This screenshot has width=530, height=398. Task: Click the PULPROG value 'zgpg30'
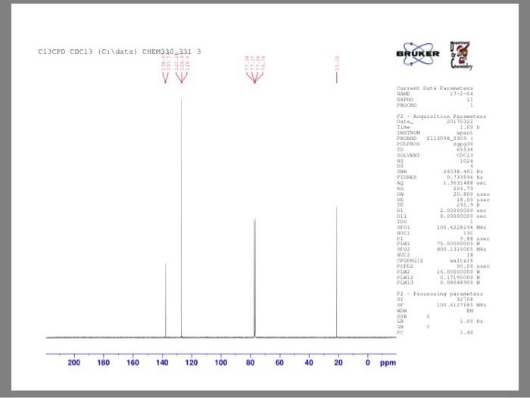pyautogui.click(x=463, y=144)
